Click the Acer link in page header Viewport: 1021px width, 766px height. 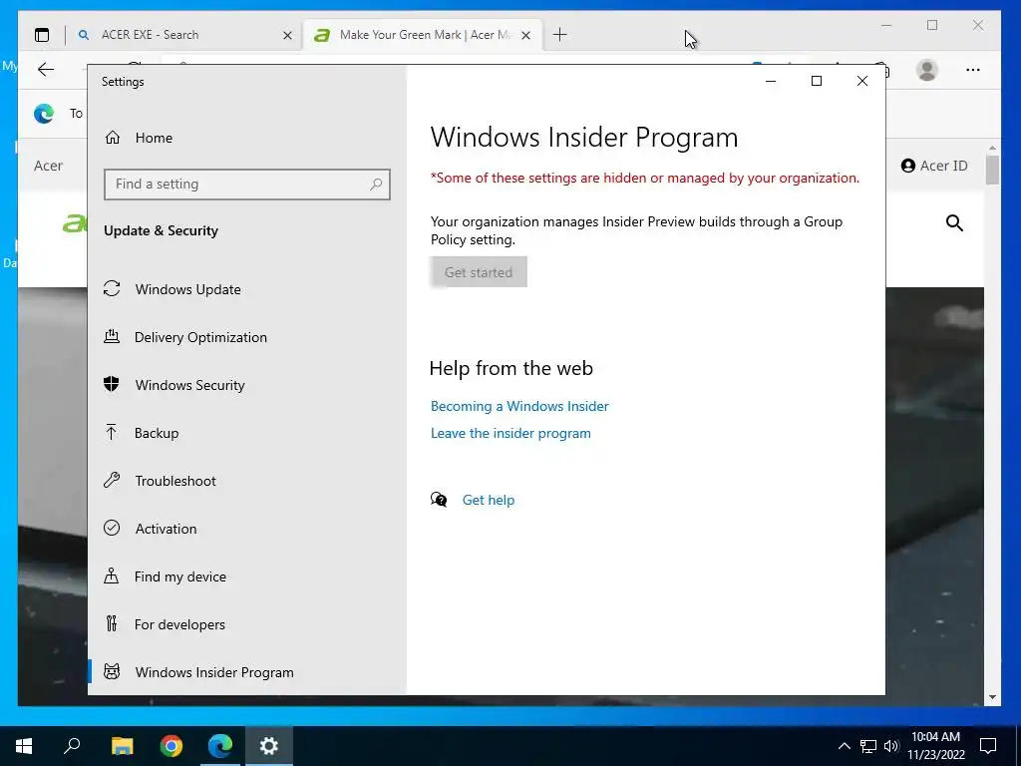tap(48, 167)
